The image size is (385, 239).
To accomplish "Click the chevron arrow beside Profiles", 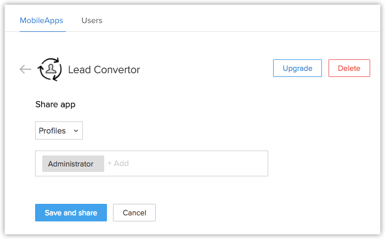I will click(x=76, y=131).
